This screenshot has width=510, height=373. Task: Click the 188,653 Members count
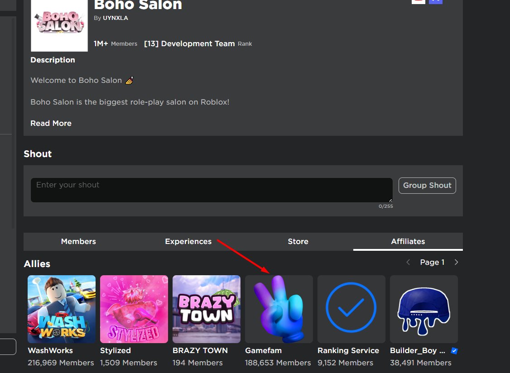278,363
